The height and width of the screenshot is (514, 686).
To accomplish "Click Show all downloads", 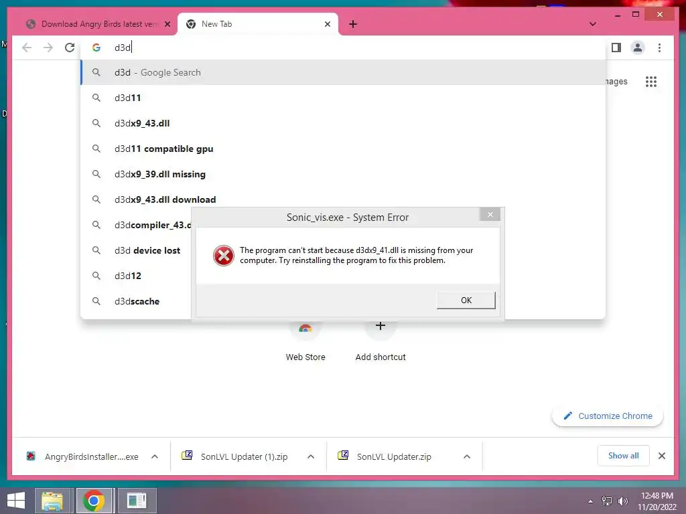I will coord(624,456).
